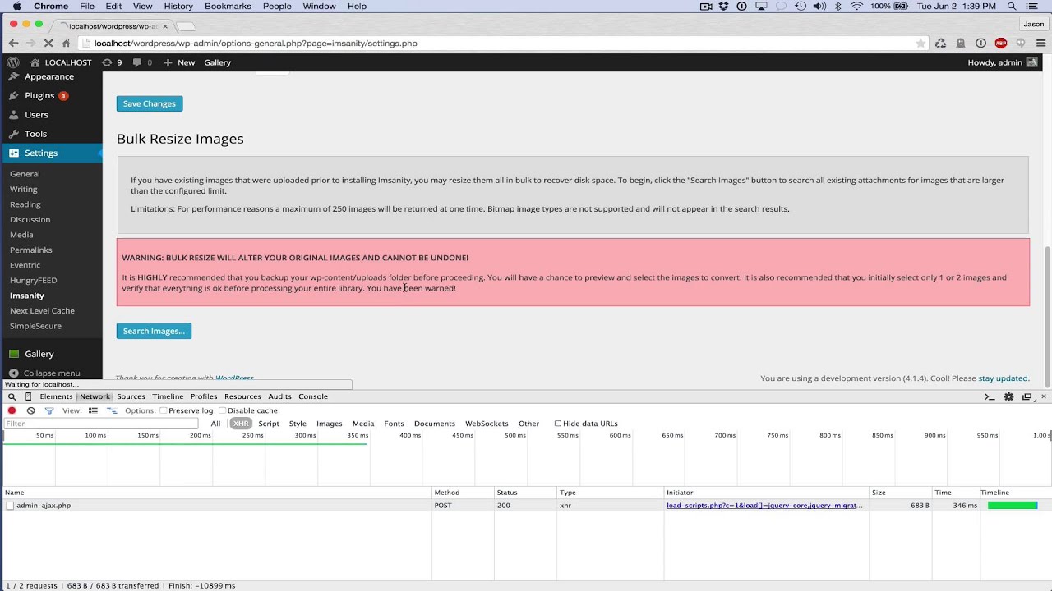The width and height of the screenshot is (1052, 591).
Task: Open the LOCALHOST home icon link
Action: [35, 62]
